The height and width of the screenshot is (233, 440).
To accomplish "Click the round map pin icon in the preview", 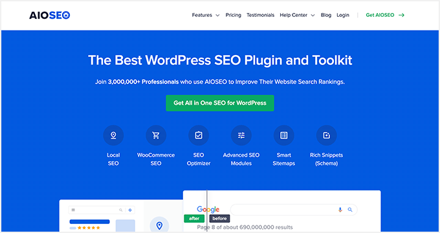I will pos(159,225).
